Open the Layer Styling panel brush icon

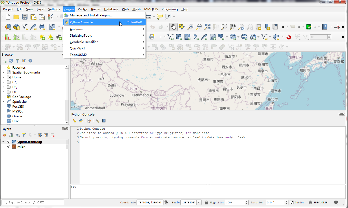point(4,135)
